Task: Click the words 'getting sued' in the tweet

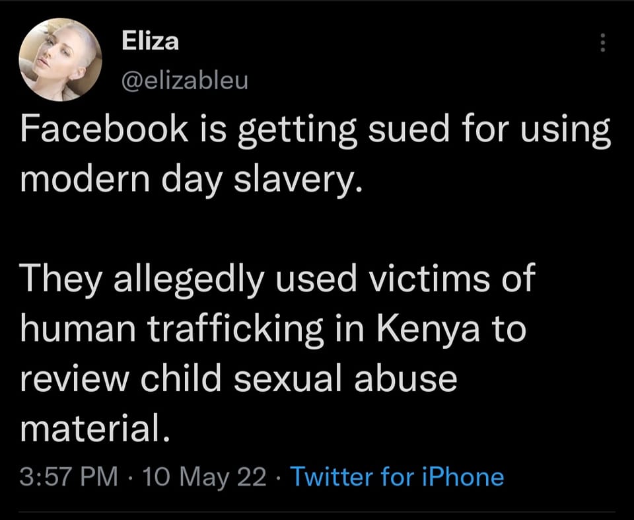Action: point(341,132)
